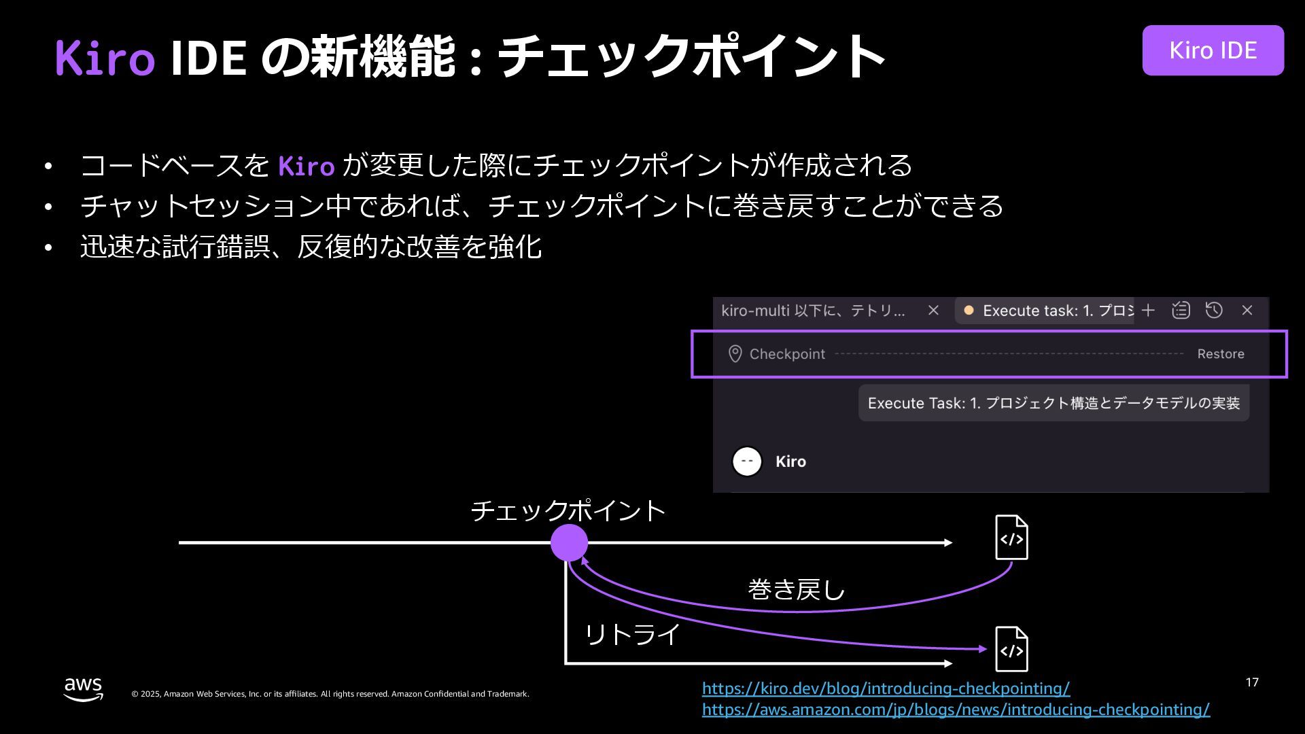The width and height of the screenshot is (1305, 734).
Task: Click the AWS logo in footer
Action: [x=83, y=688]
